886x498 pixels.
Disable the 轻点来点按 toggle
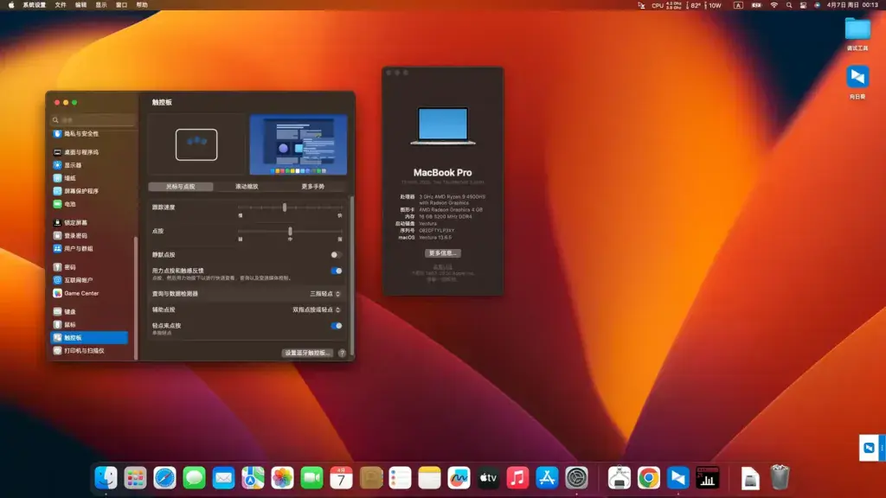(x=336, y=326)
